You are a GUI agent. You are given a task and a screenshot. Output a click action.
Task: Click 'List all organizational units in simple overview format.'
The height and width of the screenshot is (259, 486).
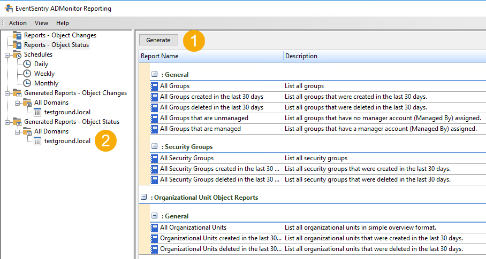360,228
